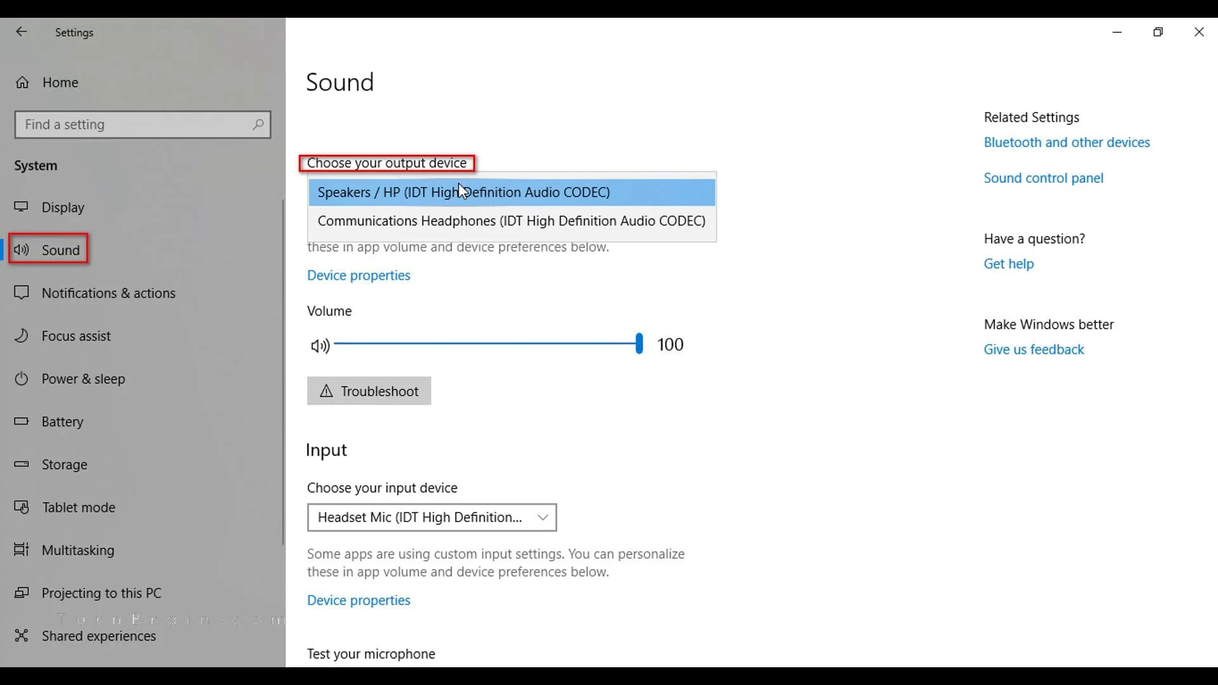This screenshot has height=685, width=1218.
Task: Open Battery settings page
Action: click(x=62, y=422)
